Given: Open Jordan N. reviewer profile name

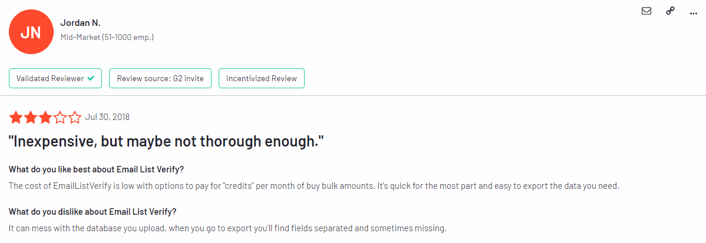Looking at the screenshot, I should coord(80,23).
